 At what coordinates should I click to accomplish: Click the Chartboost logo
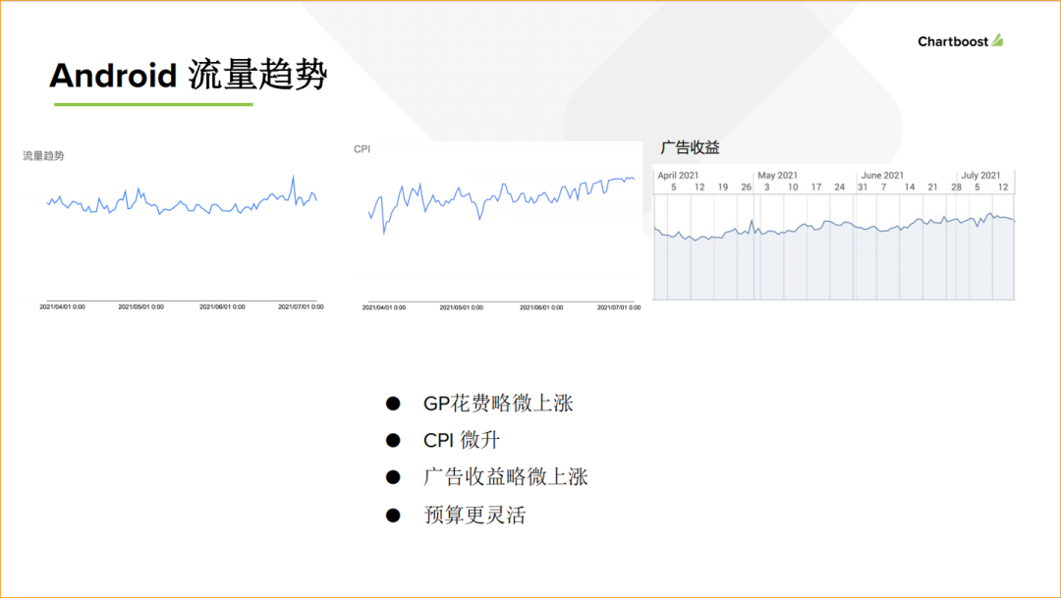[958, 42]
